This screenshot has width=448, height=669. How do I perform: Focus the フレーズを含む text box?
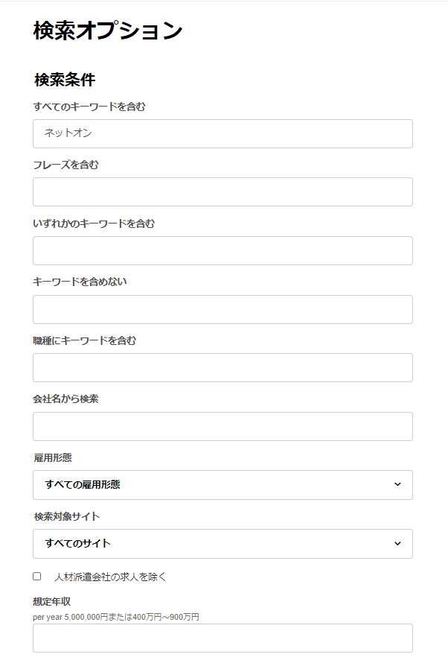click(223, 192)
